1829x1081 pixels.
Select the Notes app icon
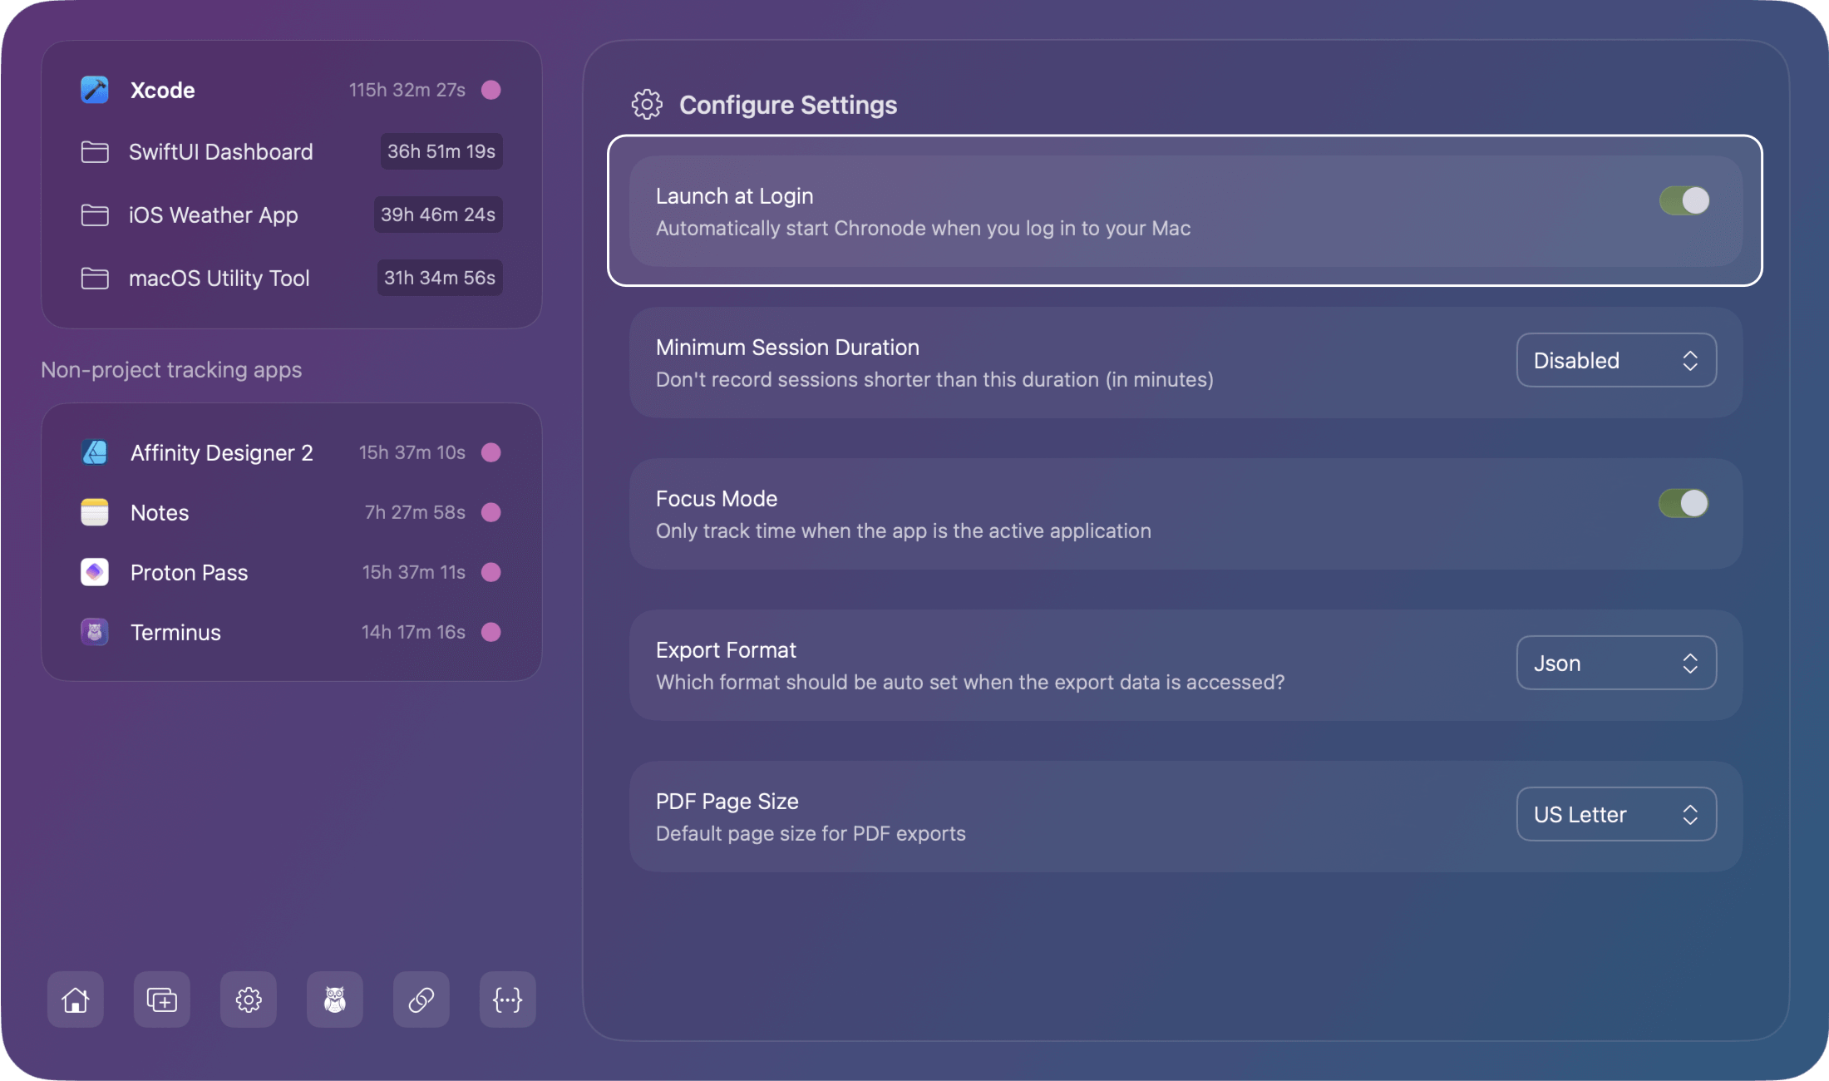click(x=94, y=512)
